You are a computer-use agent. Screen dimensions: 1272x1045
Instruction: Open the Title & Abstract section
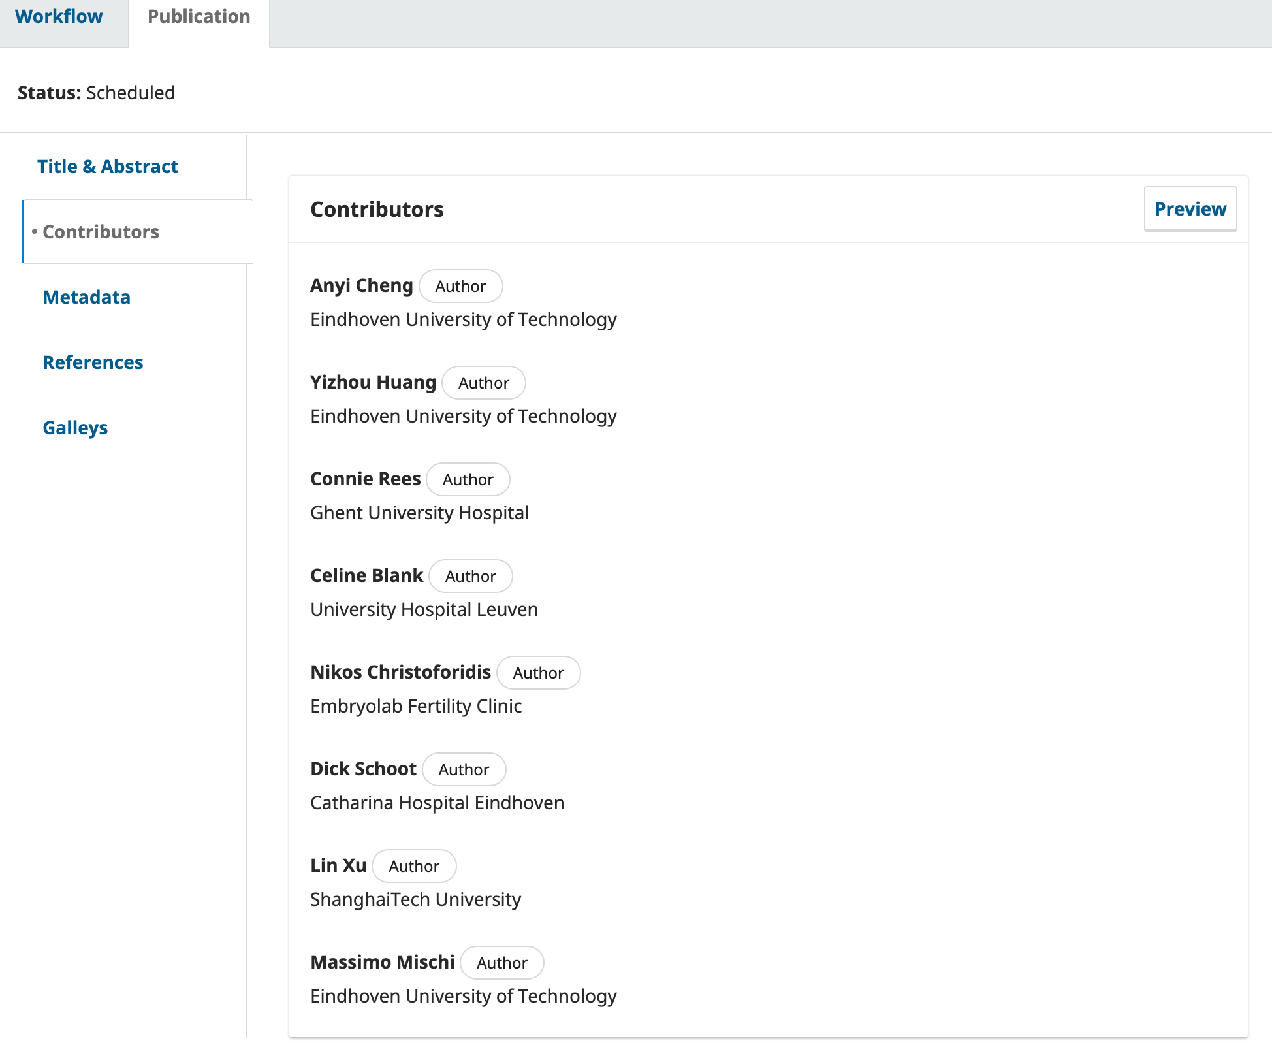108,167
